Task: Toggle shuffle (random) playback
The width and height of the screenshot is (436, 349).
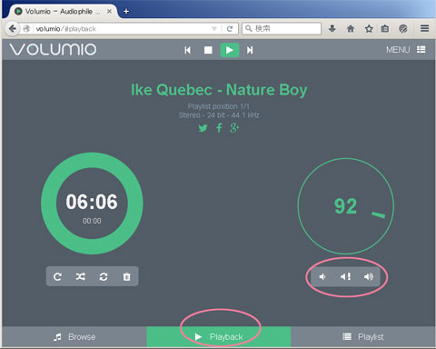Action: pos(80,276)
